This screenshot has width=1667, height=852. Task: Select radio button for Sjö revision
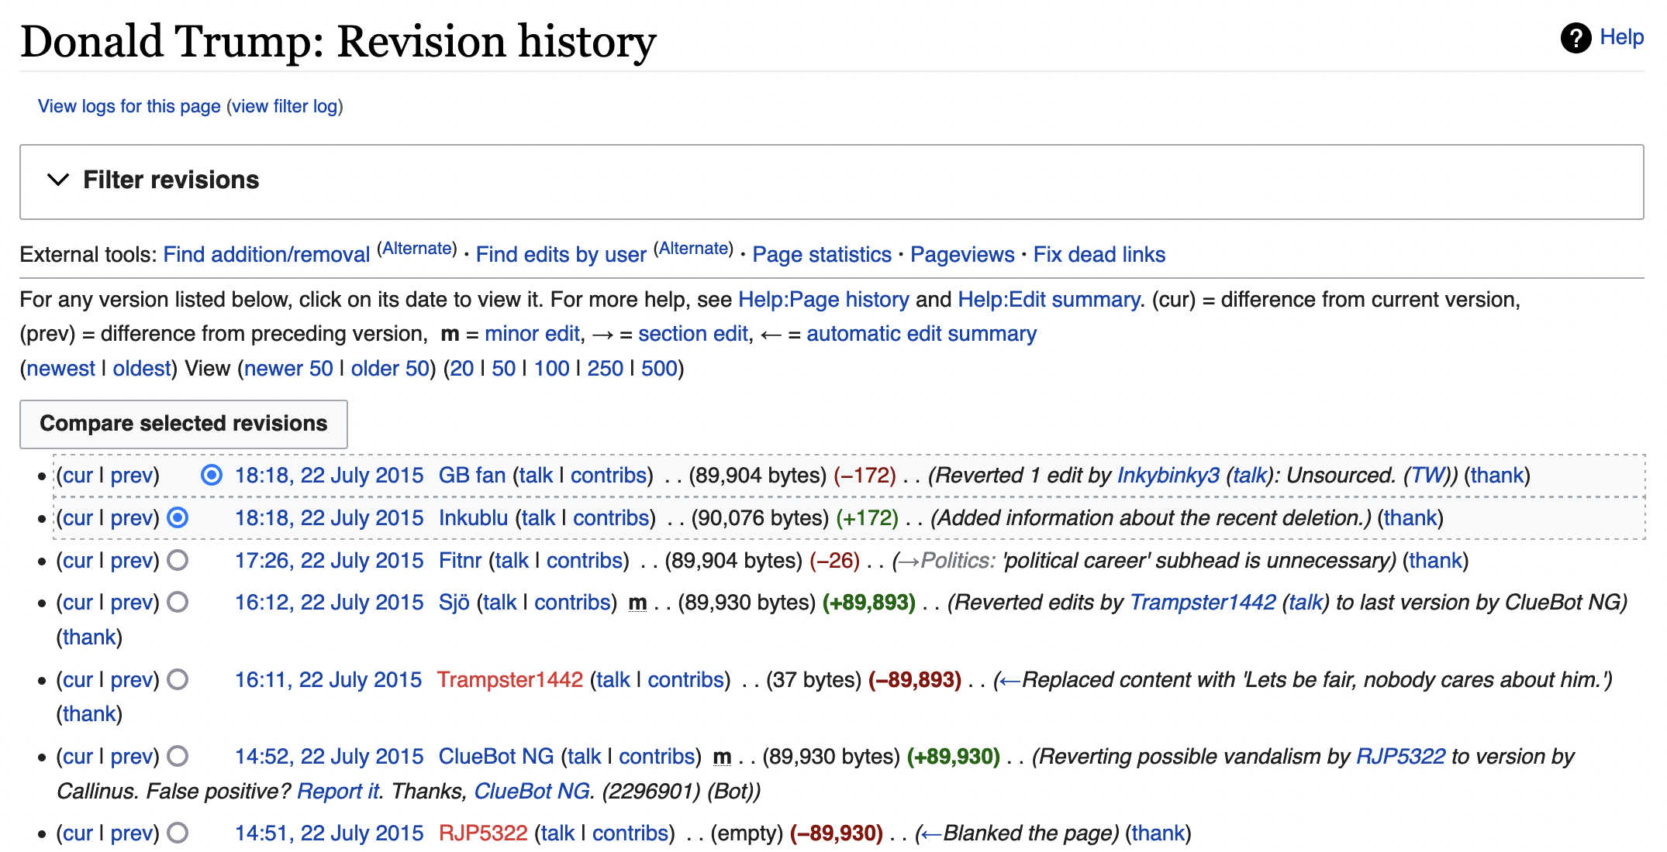[178, 602]
